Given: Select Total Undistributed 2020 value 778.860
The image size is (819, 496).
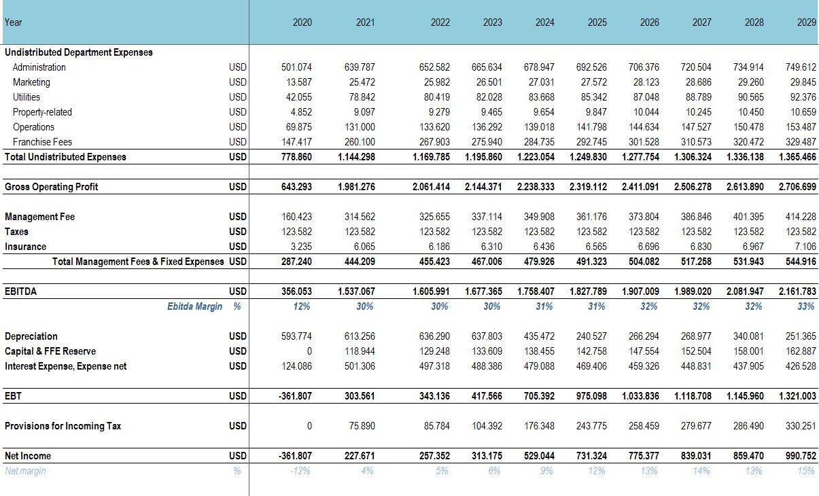Looking at the screenshot, I should tap(296, 157).
